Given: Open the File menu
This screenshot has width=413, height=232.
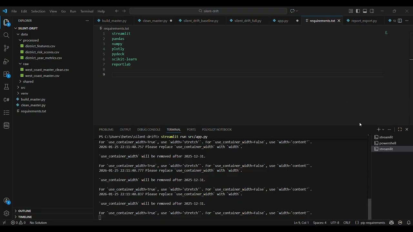Looking at the screenshot, I should pyautogui.click(x=14, y=11).
